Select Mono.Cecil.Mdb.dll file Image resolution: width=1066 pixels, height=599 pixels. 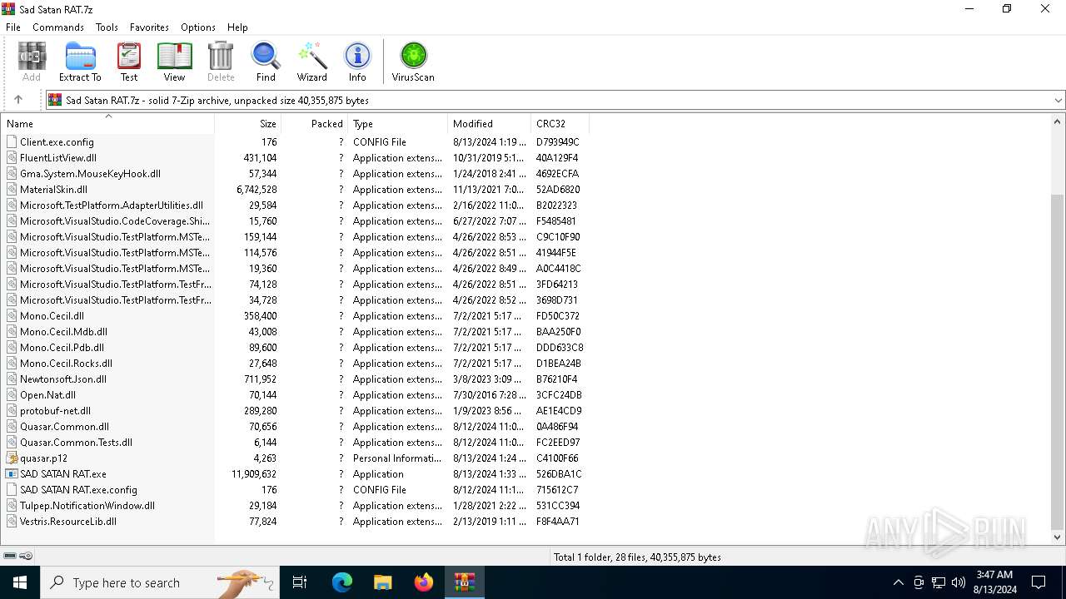tap(63, 332)
